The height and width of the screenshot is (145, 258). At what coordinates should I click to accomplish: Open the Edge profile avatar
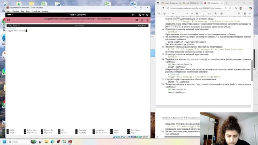pyautogui.click(x=241, y=8)
